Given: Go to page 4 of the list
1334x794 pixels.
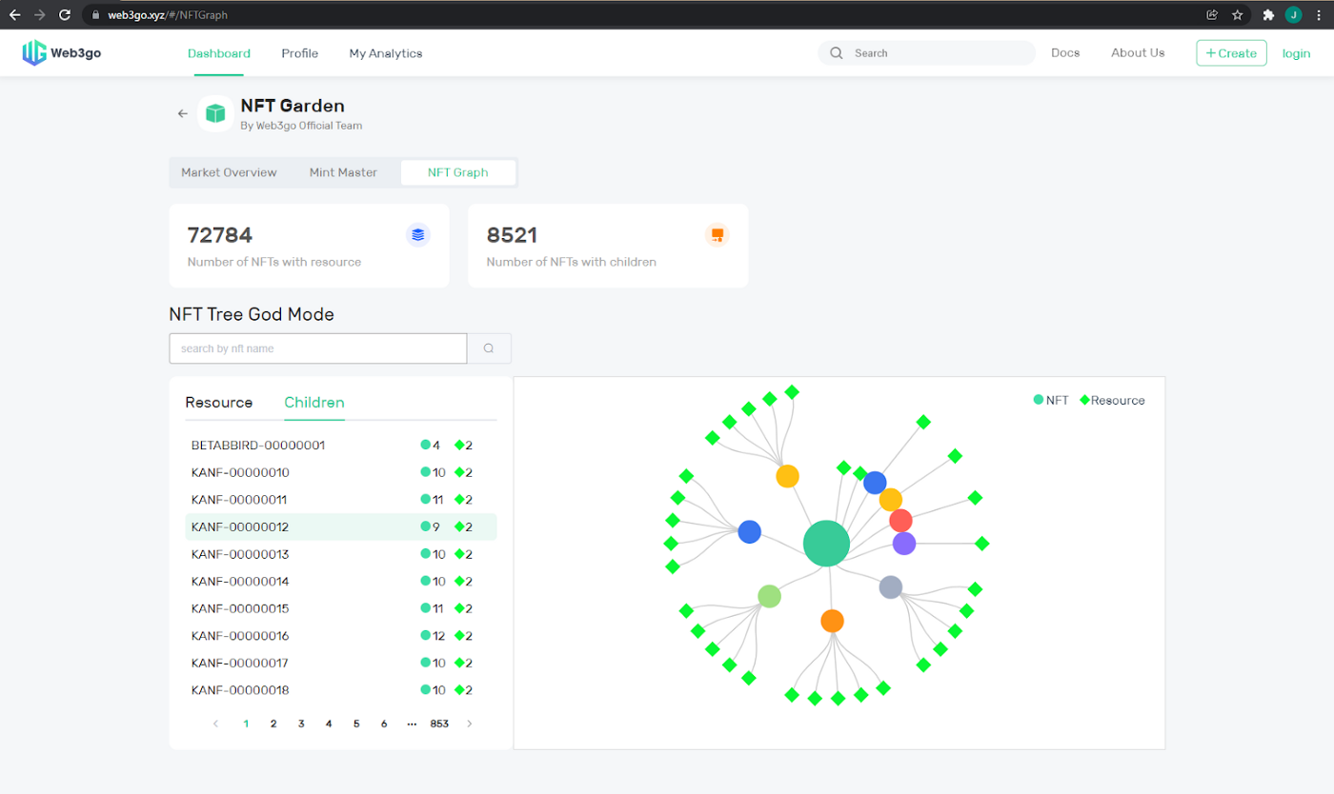Looking at the screenshot, I should pyautogui.click(x=329, y=724).
